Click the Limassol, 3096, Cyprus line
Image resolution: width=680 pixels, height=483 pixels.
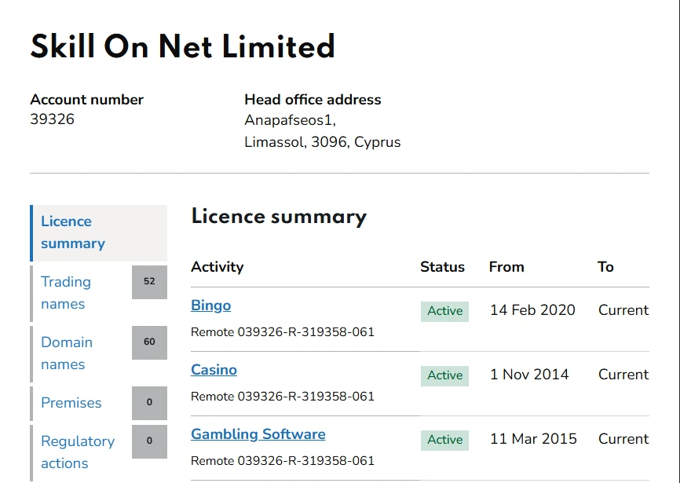coord(322,142)
